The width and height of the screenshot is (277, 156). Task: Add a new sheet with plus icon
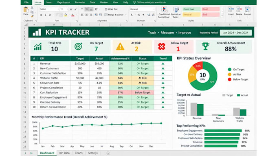point(108,153)
